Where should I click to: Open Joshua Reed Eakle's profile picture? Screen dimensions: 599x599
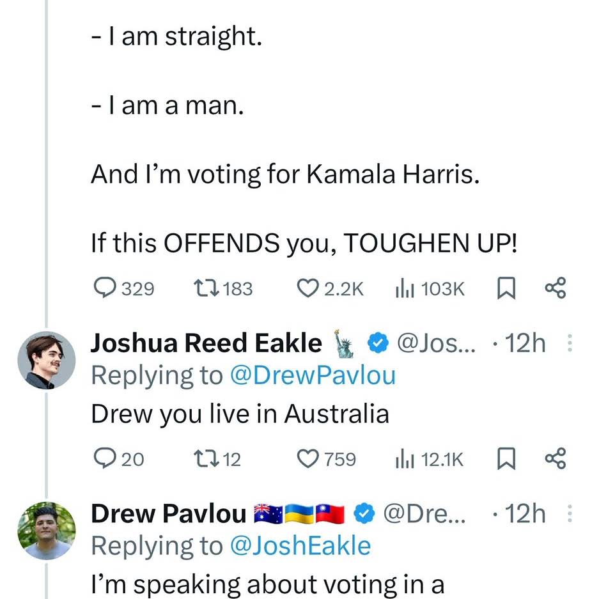pos(46,361)
